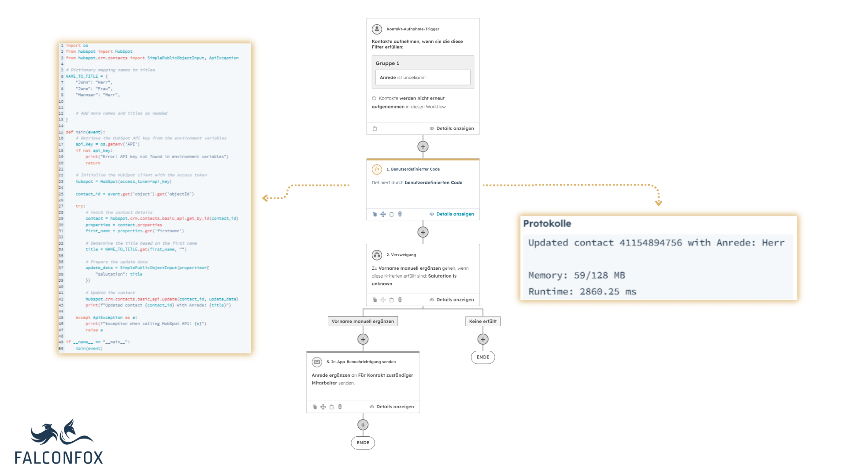This screenshot has height=476, width=846.
Task: Click the contact icon of Kontakt-Aufnahme-Trigger
Action: pyautogui.click(x=377, y=29)
